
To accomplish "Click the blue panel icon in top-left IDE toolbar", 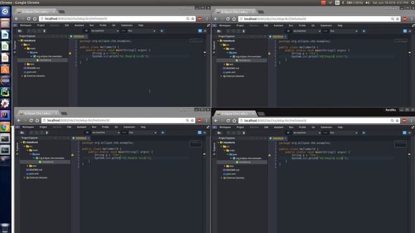I will pos(200,31).
